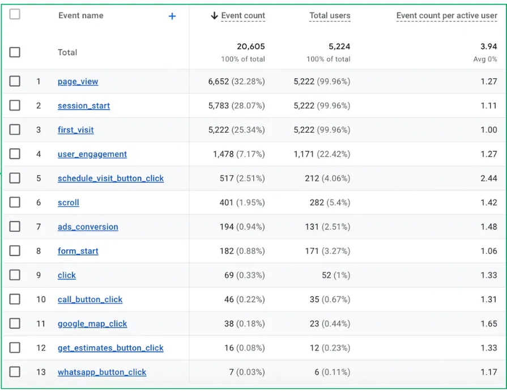Click the Avg 0% label
This screenshot has width=507, height=391.
tap(485, 59)
